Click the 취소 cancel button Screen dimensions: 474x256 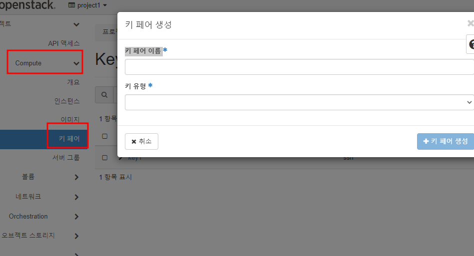(141, 141)
